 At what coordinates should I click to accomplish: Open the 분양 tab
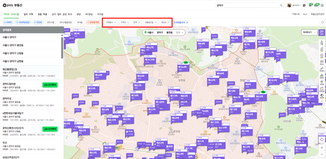tap(78, 14)
